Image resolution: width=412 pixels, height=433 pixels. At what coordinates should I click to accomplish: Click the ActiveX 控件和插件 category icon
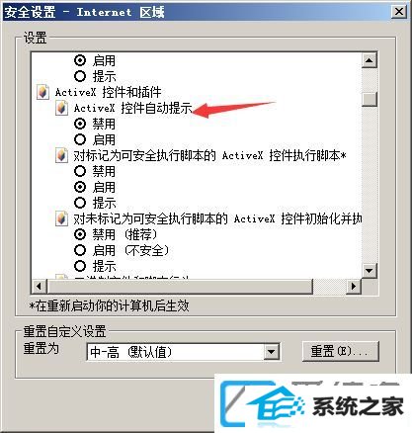tap(42, 92)
